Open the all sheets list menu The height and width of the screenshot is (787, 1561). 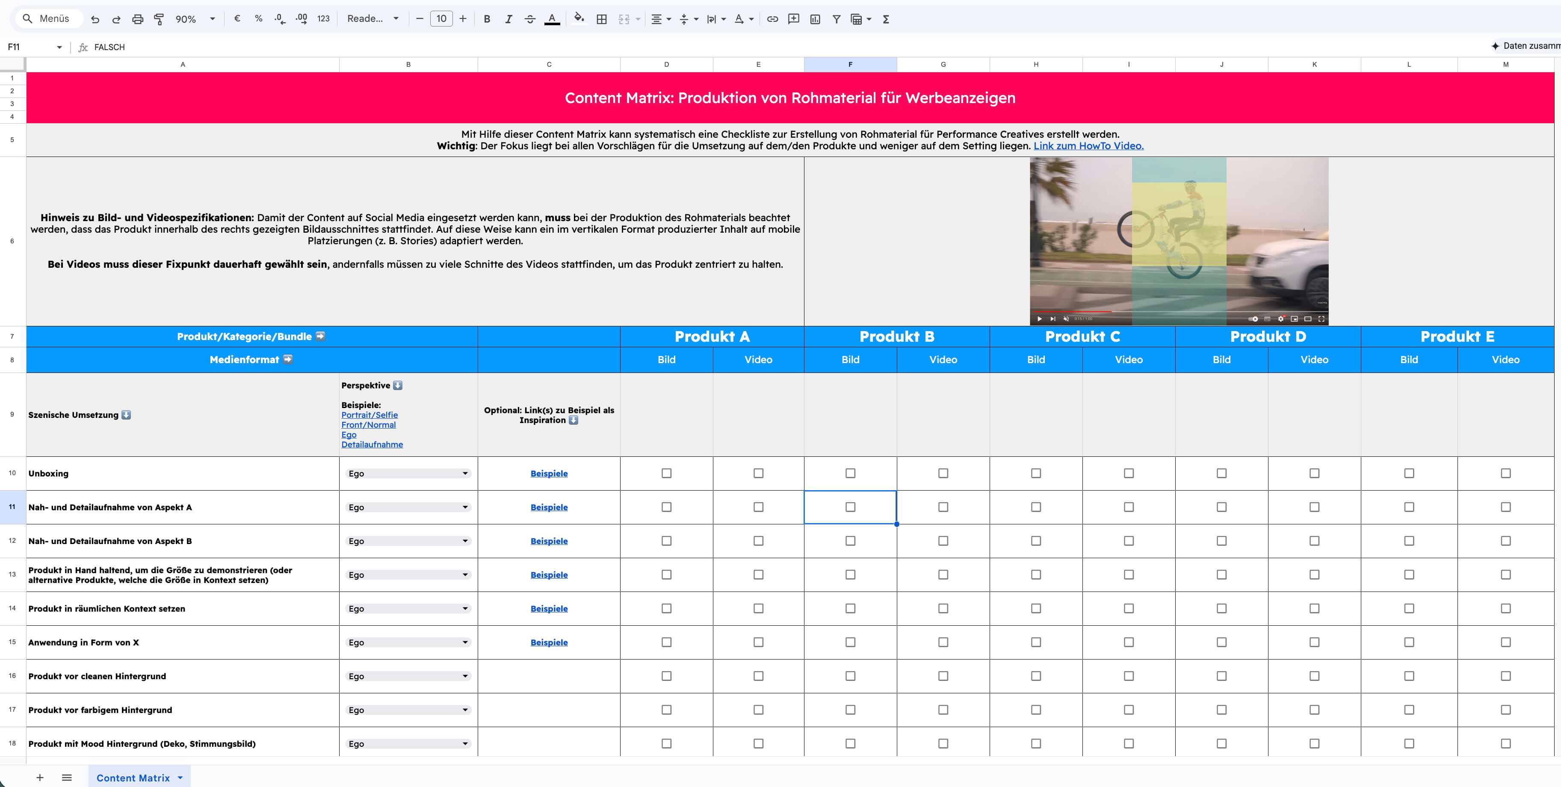[67, 777]
